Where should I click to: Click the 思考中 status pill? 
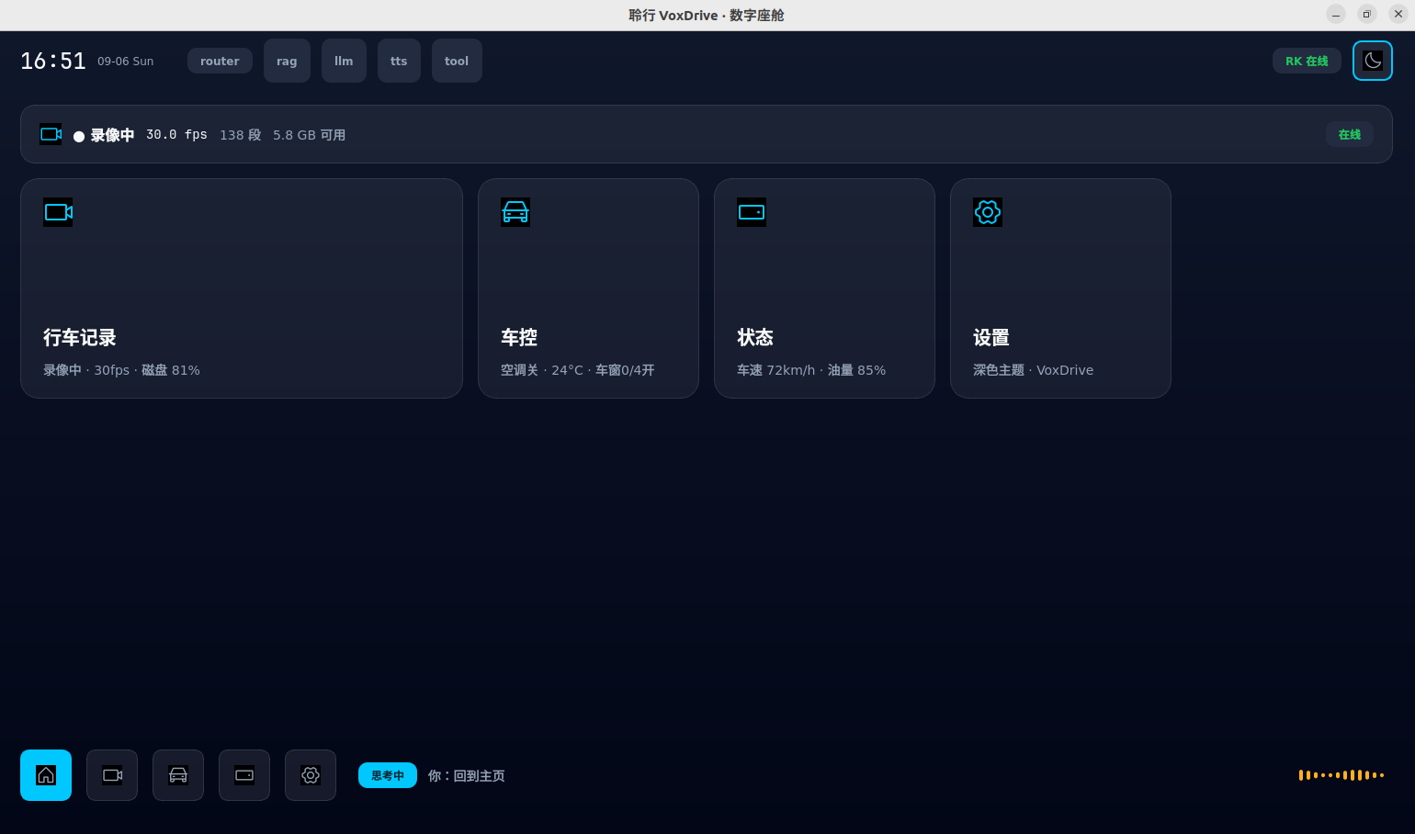click(388, 775)
